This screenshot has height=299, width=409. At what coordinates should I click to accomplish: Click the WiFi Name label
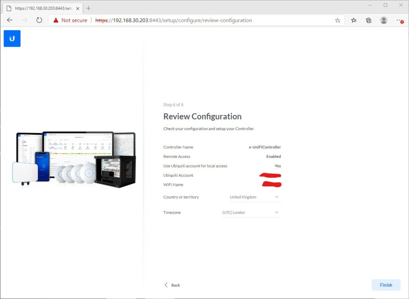coord(173,185)
